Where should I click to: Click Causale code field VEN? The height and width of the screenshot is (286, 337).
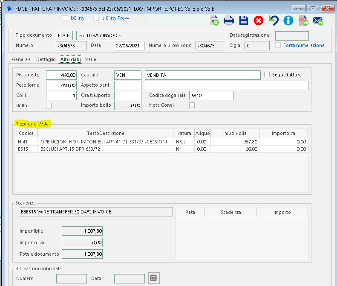pyautogui.click(x=128, y=75)
